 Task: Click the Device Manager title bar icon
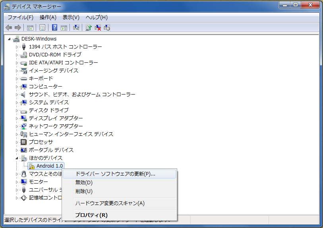pos(7,7)
